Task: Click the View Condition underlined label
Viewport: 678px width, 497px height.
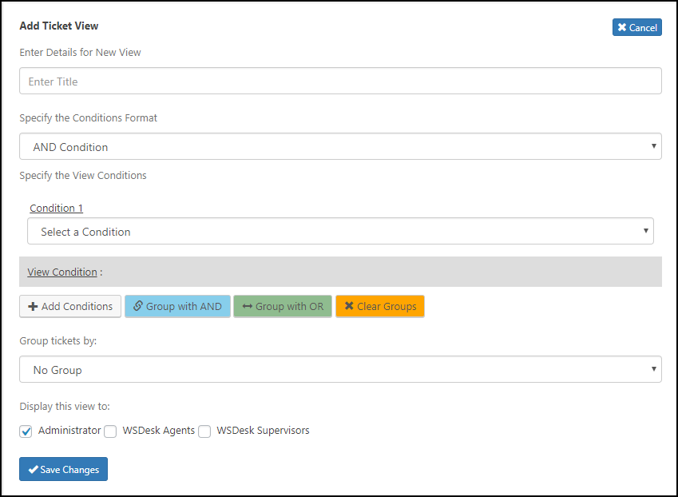Action: click(62, 272)
